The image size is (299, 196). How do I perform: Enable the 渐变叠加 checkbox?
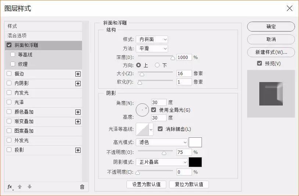pos(9,121)
